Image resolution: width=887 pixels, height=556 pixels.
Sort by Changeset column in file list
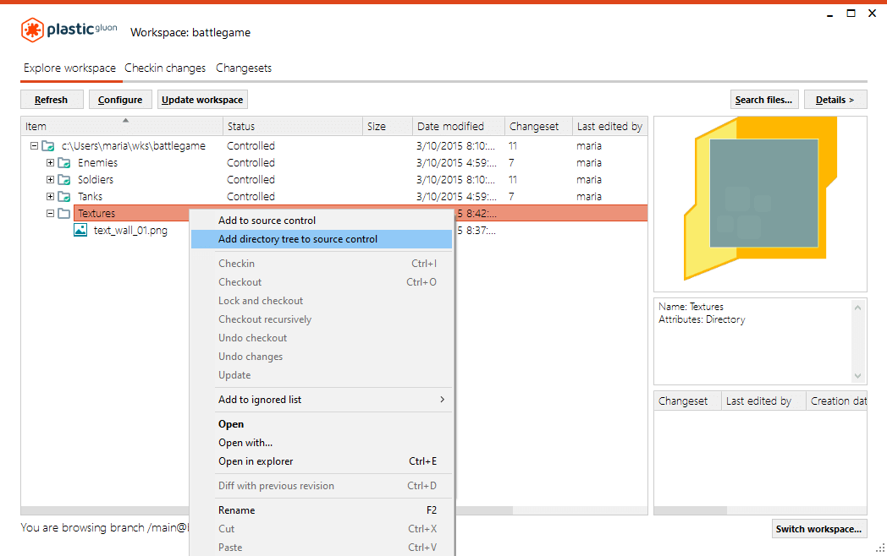pos(538,127)
